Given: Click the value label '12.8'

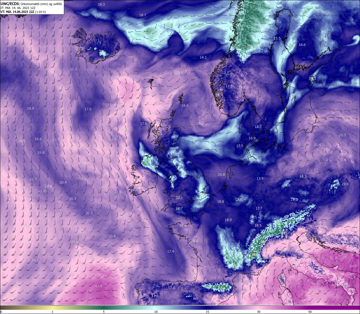Looking at the screenshot, I should tap(229, 86).
